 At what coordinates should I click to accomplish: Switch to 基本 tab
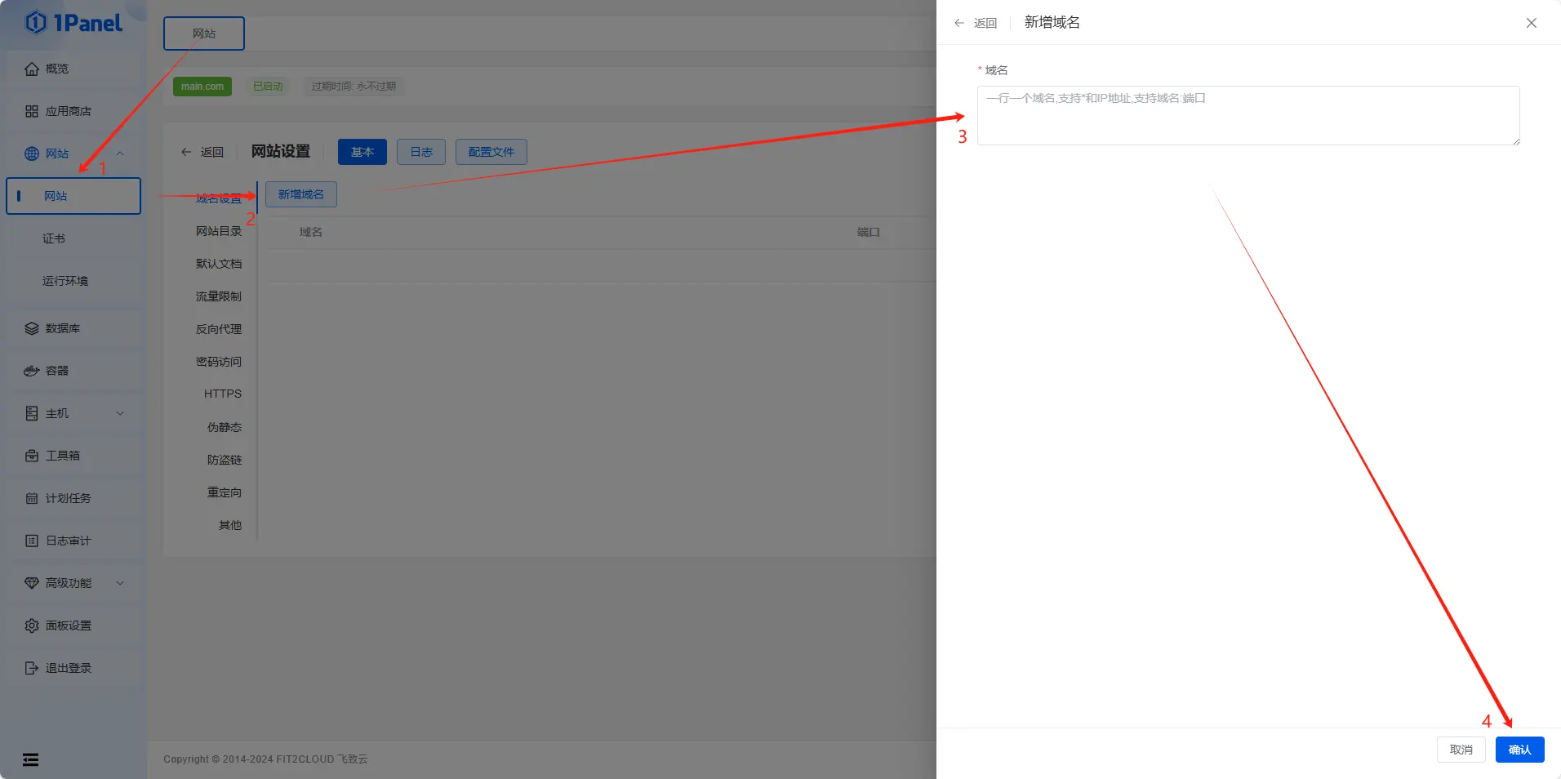click(x=362, y=152)
